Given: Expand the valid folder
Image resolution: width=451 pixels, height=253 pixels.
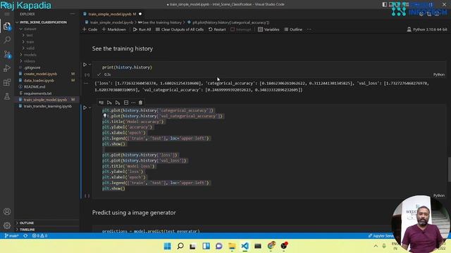Looking at the screenshot, I should pos(30,48).
